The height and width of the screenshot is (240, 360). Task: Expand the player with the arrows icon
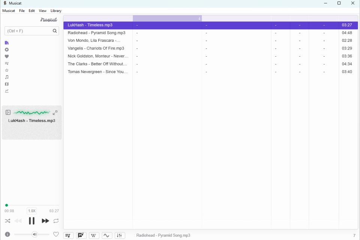(55, 112)
